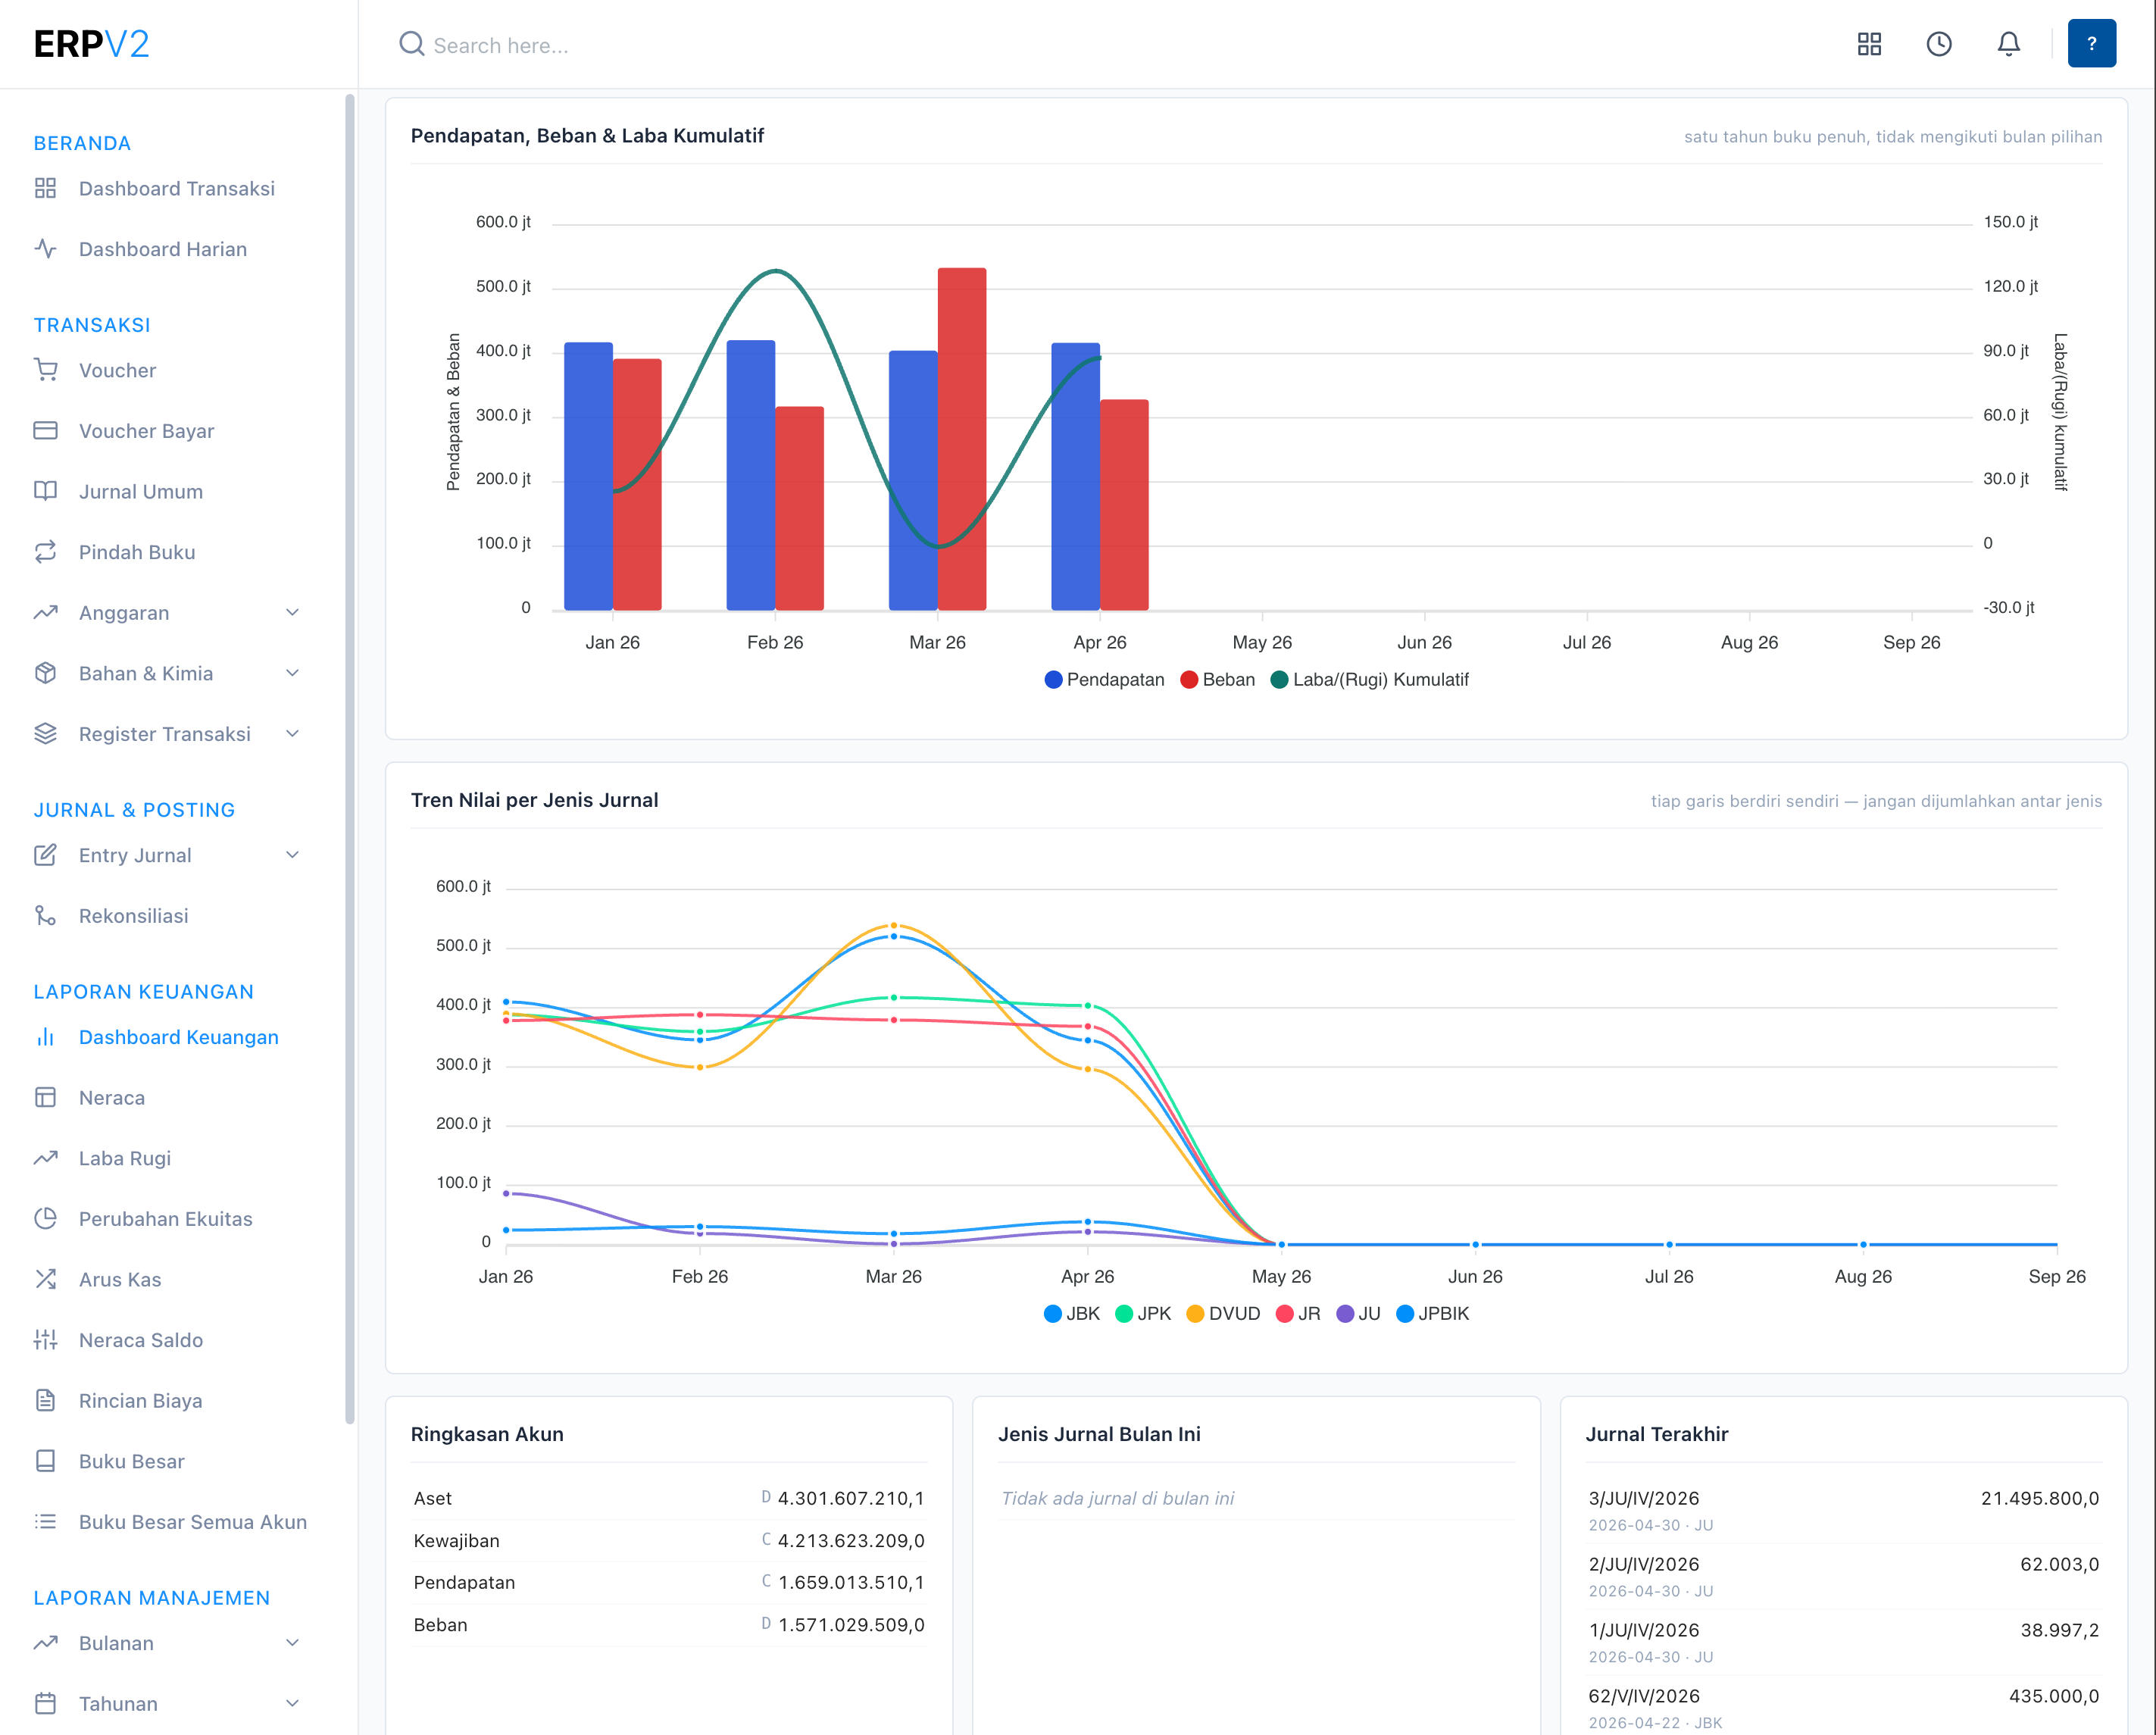The image size is (2156, 1735).
Task: Click the Pindah Buku repeat icon
Action: (x=45, y=552)
